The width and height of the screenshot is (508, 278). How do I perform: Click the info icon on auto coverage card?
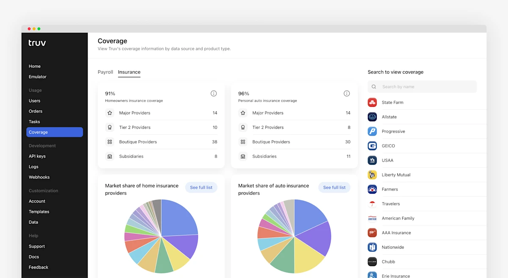pos(347,93)
